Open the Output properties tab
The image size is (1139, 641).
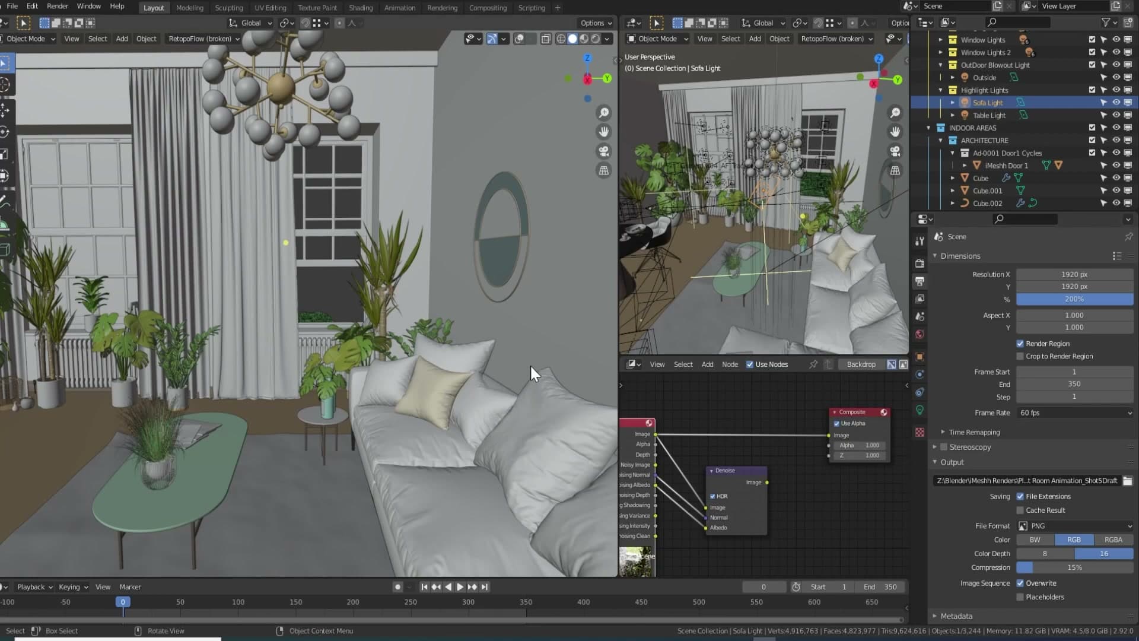click(x=920, y=281)
